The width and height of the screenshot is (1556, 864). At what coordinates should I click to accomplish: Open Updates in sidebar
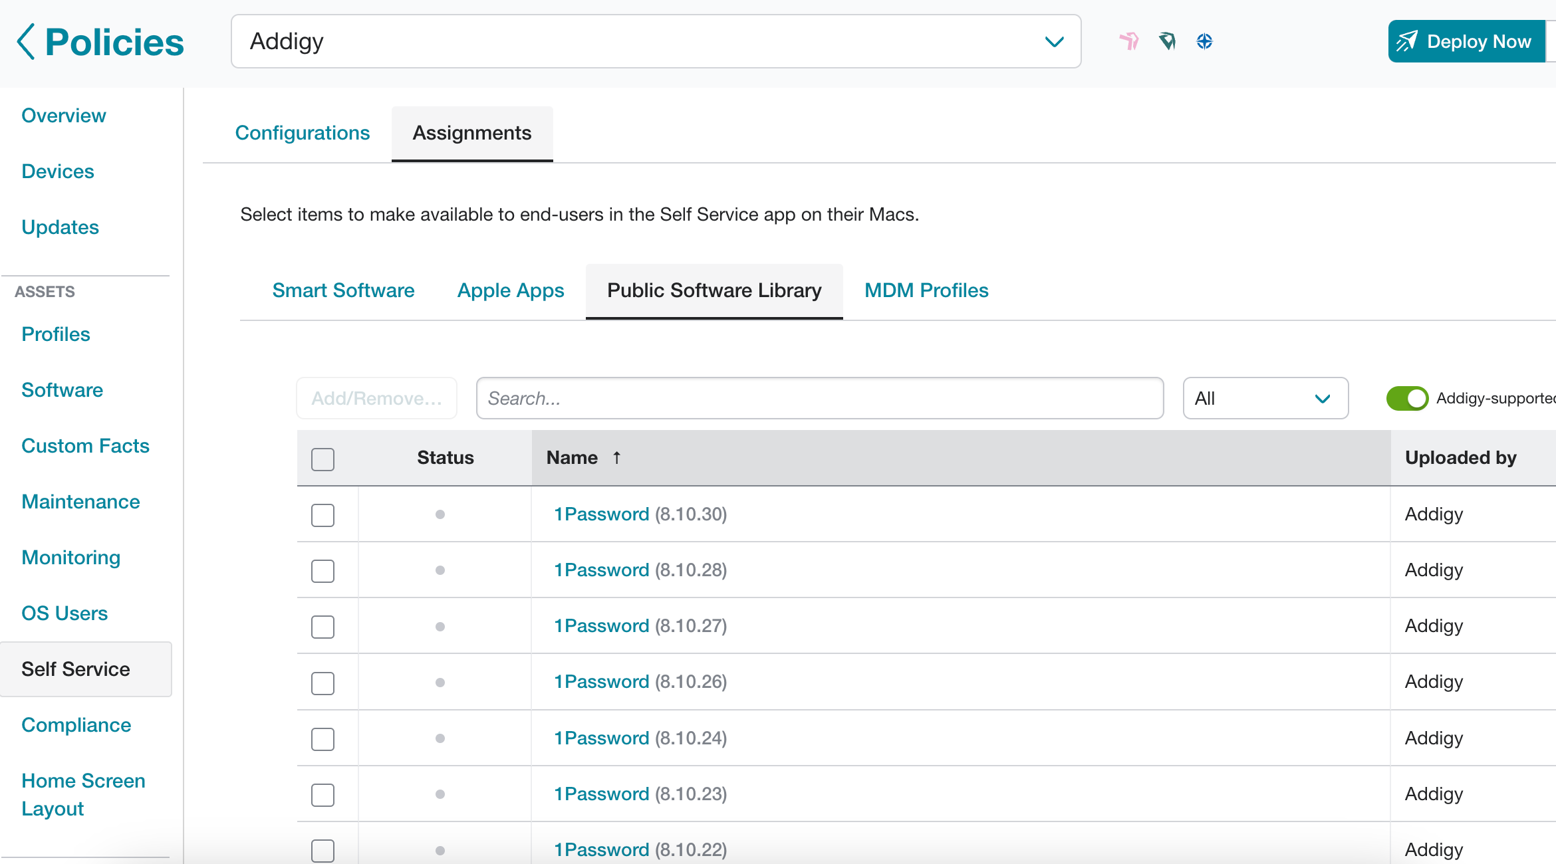point(60,227)
